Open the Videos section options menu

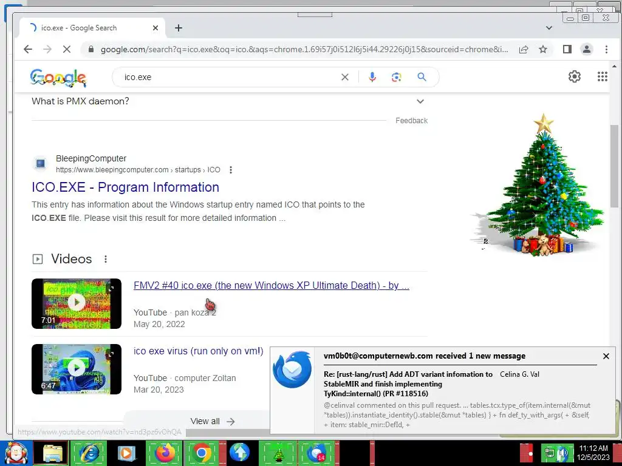(x=106, y=259)
